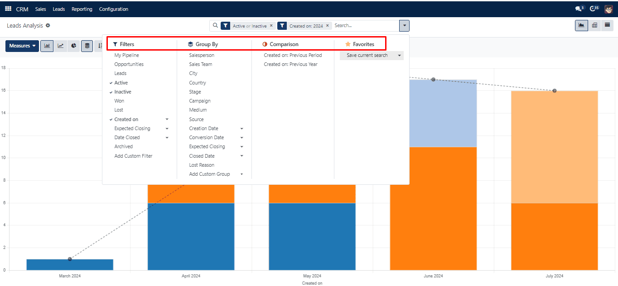Remove the Created on: 2024 filter tag
The height and width of the screenshot is (286, 618).
327,26
